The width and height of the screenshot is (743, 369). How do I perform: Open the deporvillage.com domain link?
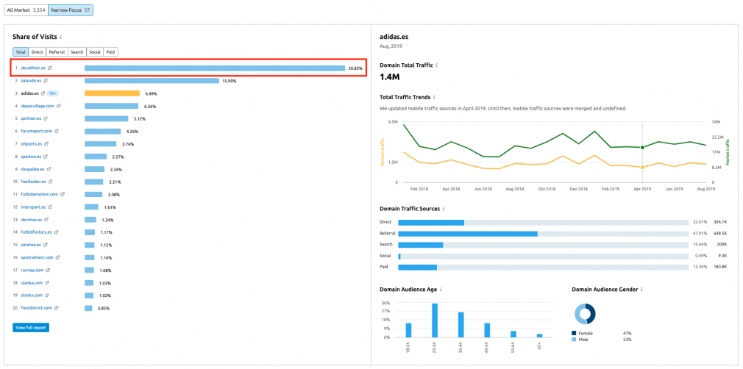[x=38, y=106]
